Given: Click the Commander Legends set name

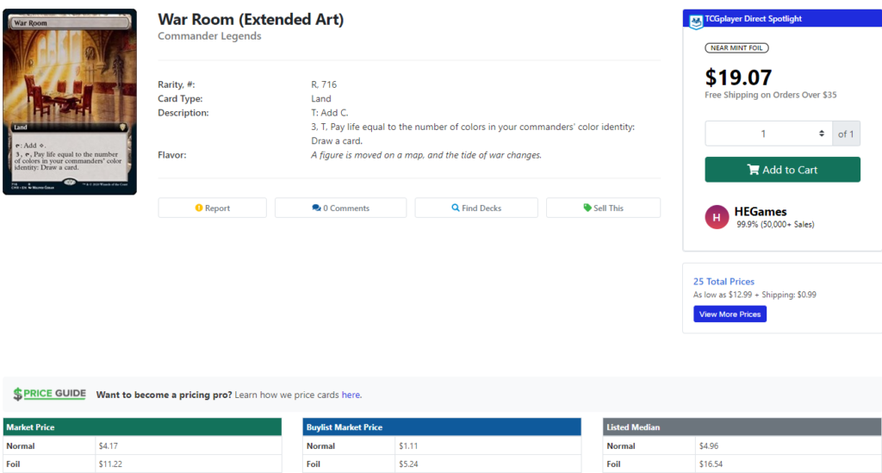Looking at the screenshot, I should click(x=209, y=36).
